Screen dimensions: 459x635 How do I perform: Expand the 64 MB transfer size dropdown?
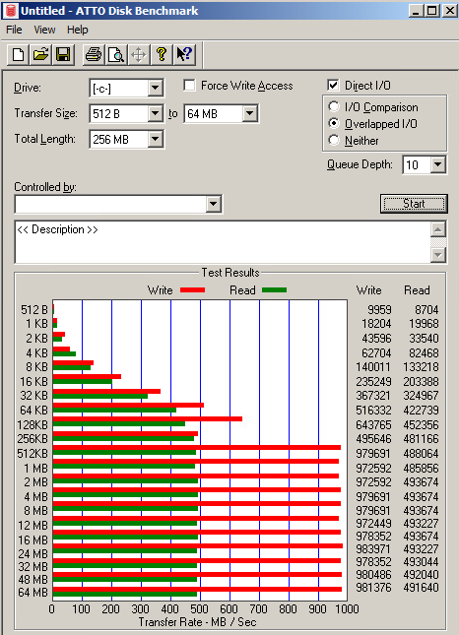point(250,114)
